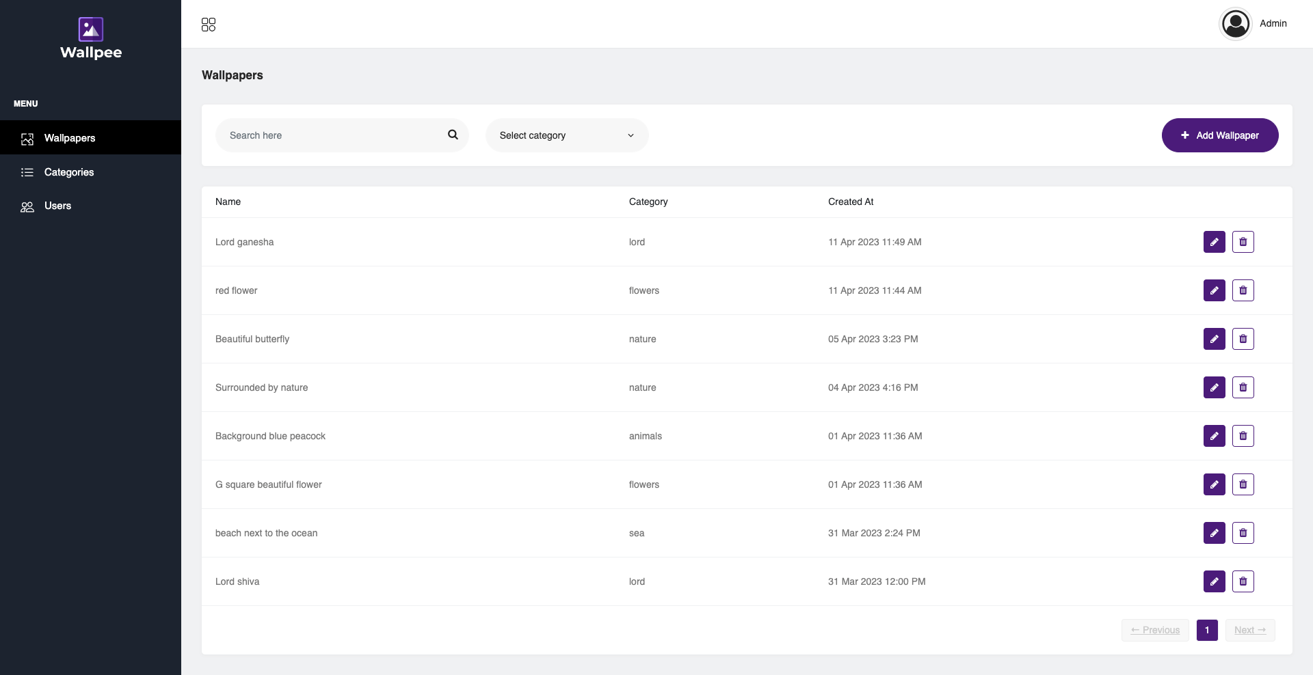The width and height of the screenshot is (1313, 675).
Task: Edit the Beautiful butterfly wallpaper
Action: 1214,339
